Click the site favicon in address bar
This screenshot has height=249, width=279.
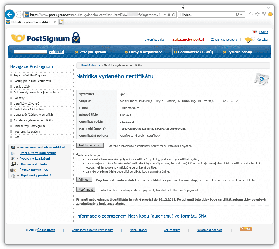(x=27, y=15)
